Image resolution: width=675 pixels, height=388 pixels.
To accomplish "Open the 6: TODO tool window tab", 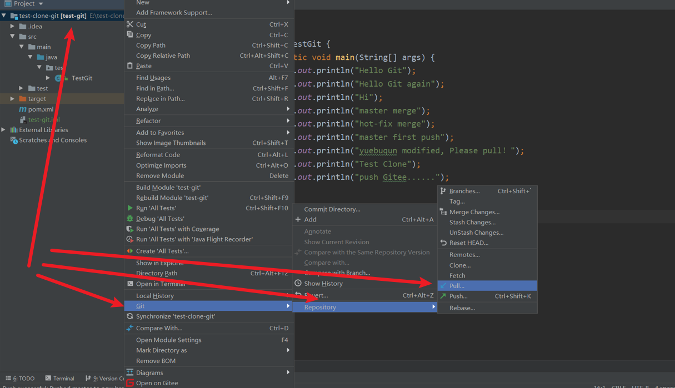I will 20,379.
